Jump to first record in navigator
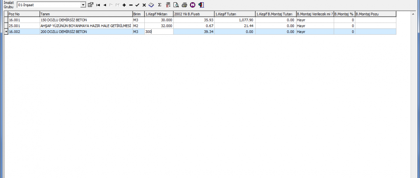Image resolution: width=420 pixels, height=178 pixels. tap(98, 5)
